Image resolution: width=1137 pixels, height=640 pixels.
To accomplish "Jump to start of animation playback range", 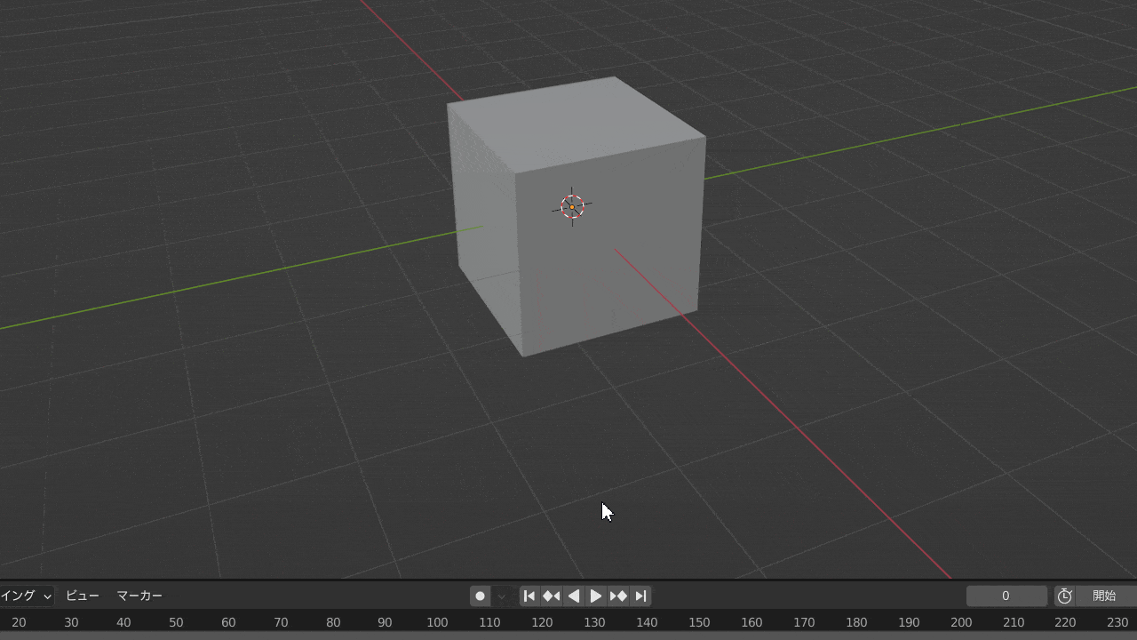I will (x=529, y=596).
